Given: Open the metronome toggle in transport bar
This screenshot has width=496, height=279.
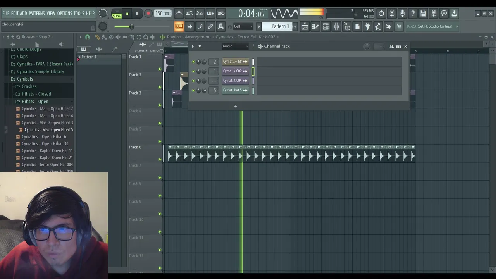Looking at the screenshot, I should (179, 14).
